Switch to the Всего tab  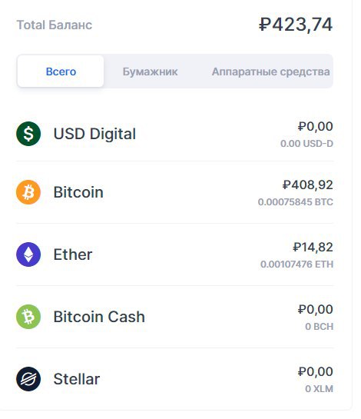61,71
